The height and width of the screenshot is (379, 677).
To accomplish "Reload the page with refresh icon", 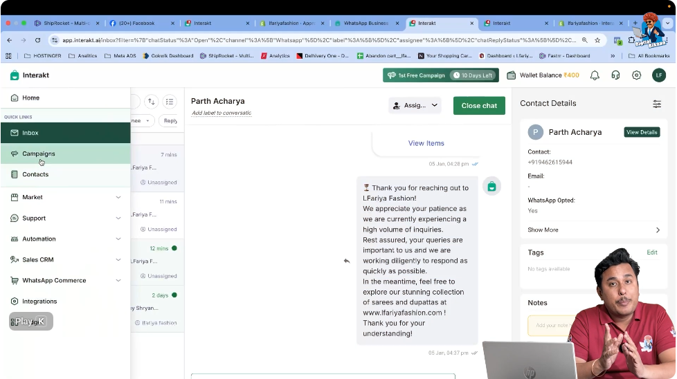I will coord(37,40).
